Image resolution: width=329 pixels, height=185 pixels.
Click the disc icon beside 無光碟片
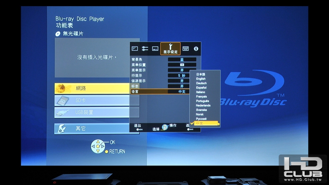[x=58, y=34]
